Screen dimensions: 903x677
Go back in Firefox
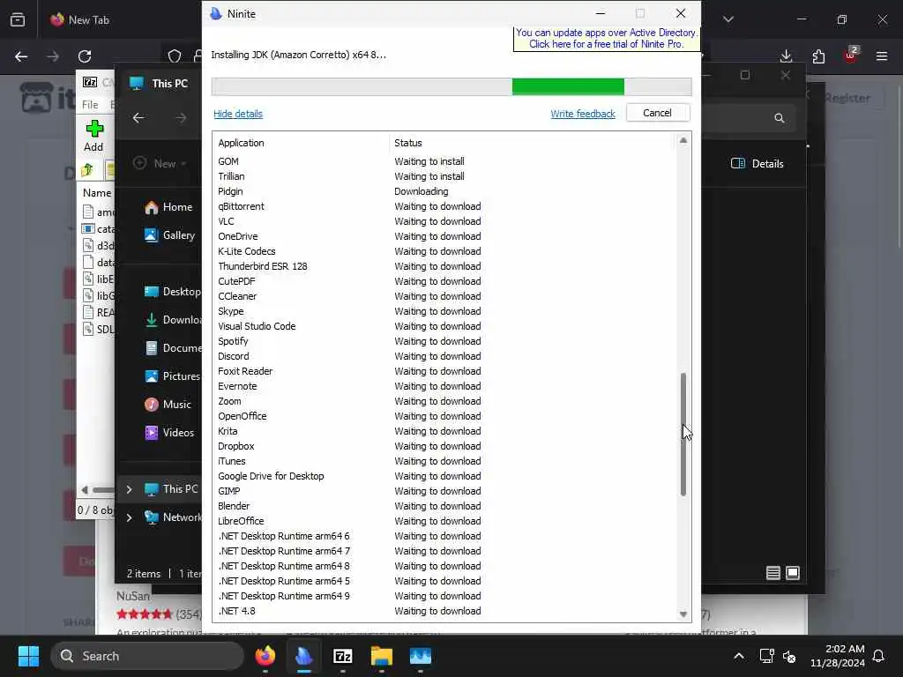pos(21,56)
